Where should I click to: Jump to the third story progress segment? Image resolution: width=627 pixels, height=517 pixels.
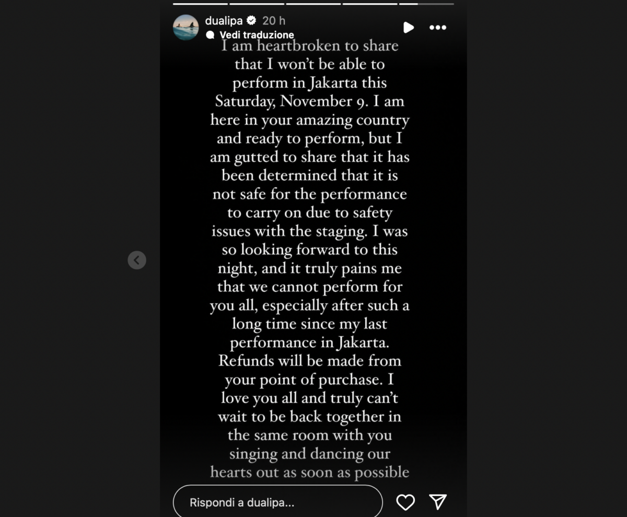313,4
